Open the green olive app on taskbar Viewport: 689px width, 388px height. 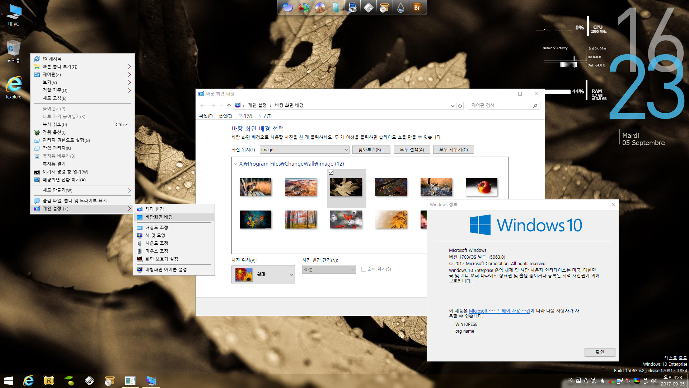[69, 381]
